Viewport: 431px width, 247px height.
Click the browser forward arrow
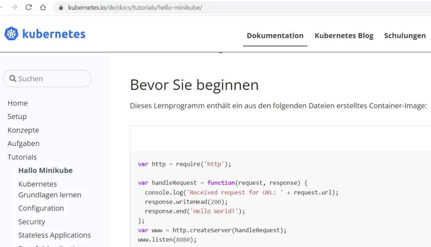coord(14,8)
